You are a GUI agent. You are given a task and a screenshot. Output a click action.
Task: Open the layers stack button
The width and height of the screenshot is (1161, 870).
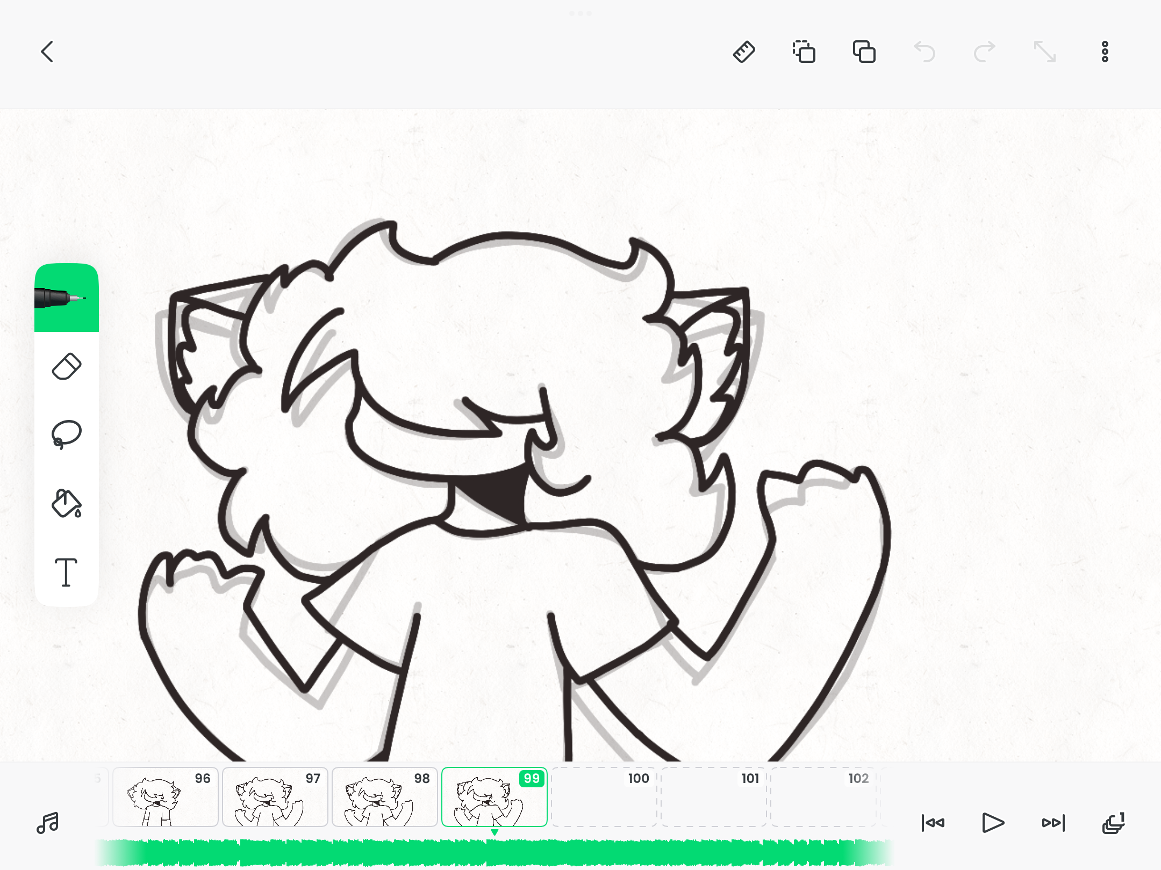(1113, 823)
